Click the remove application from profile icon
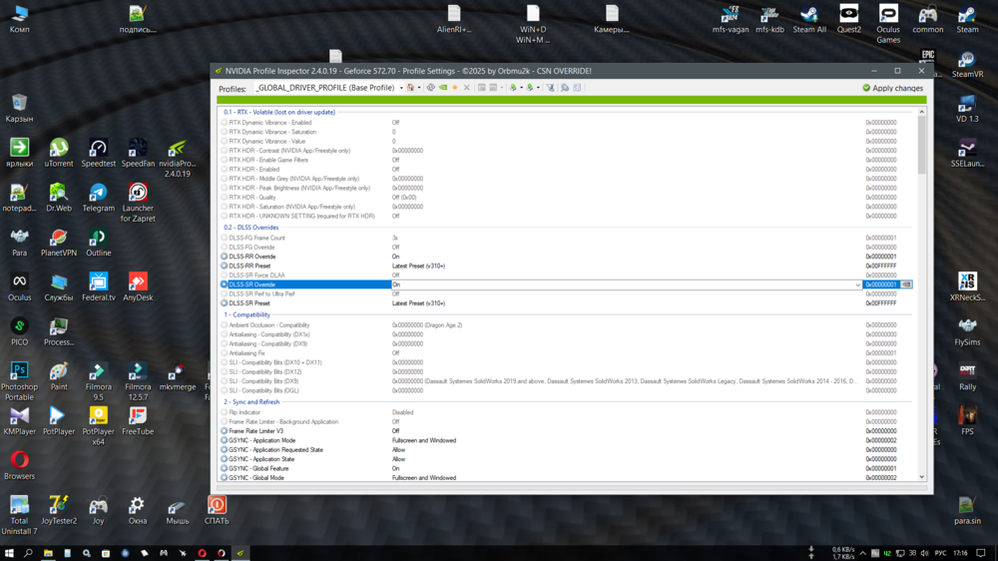998x561 pixels. click(x=493, y=88)
